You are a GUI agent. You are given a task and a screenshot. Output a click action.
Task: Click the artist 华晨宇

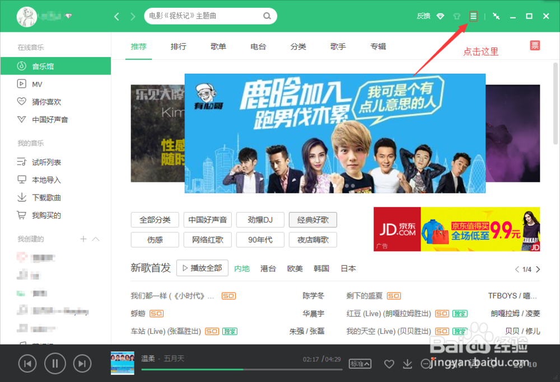click(314, 314)
